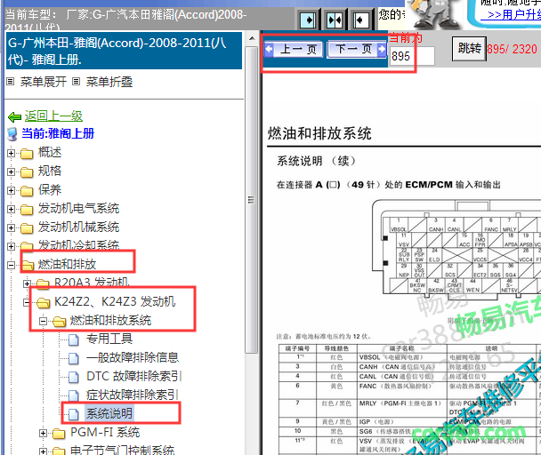Select the PGM-FI 系统 folder icon
This screenshot has height=455, width=541.
click(x=59, y=434)
